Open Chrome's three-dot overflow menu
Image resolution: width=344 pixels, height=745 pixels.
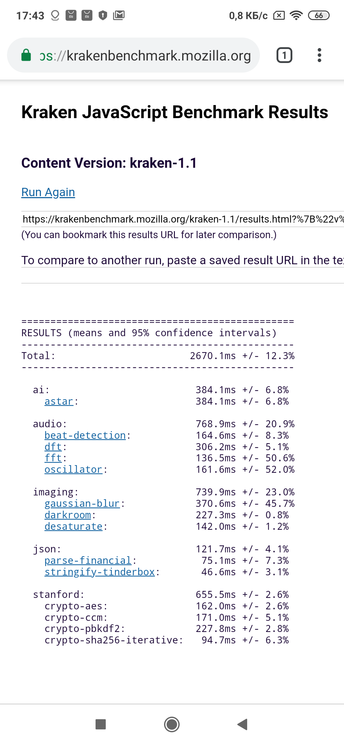[x=319, y=55]
